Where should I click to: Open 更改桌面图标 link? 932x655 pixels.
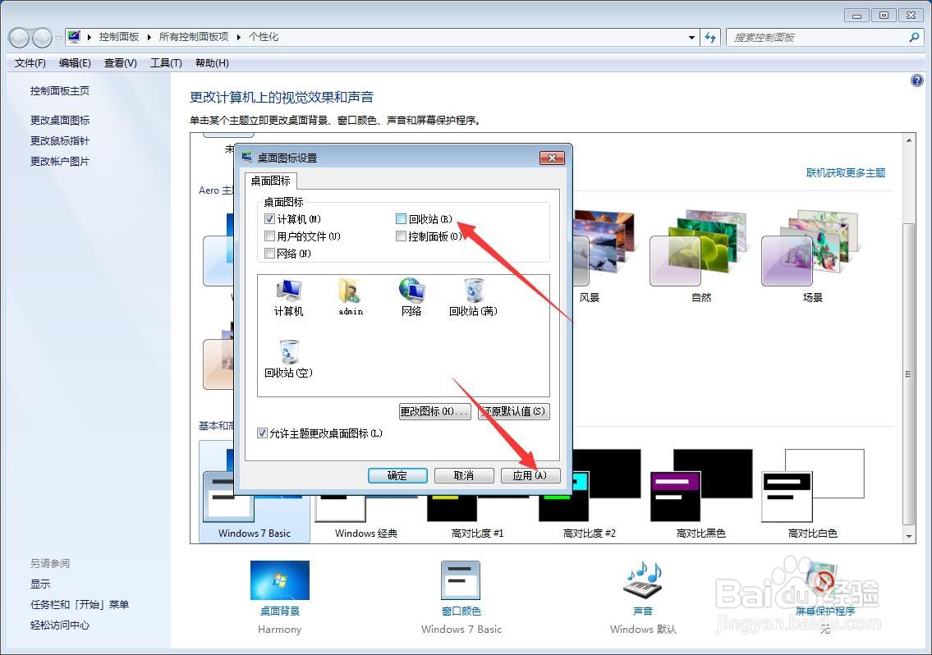[x=60, y=120]
